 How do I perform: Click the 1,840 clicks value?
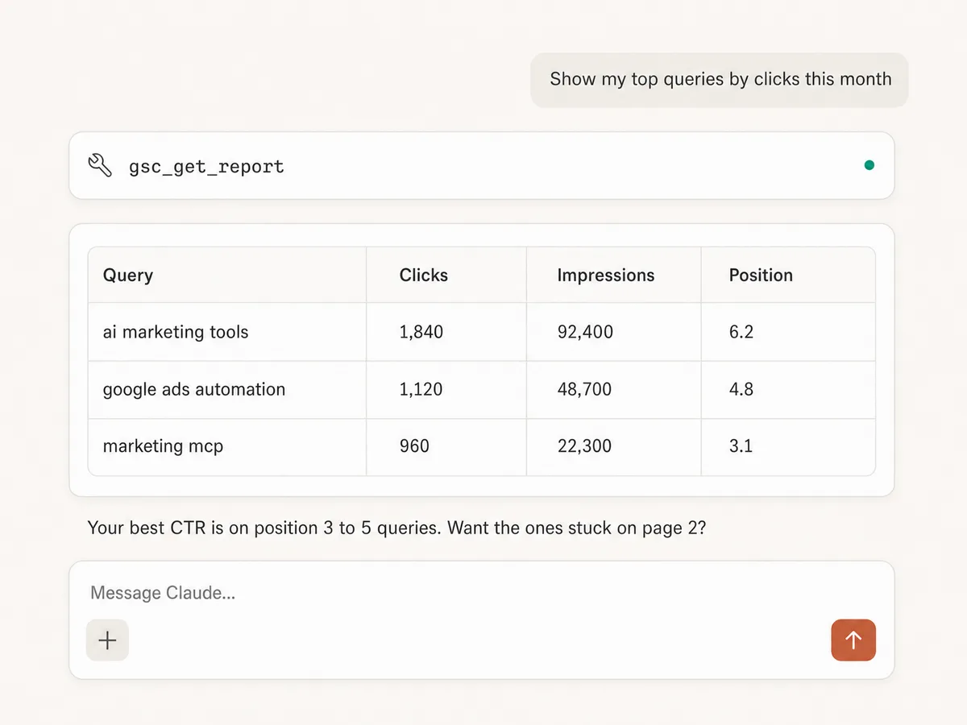tap(421, 332)
